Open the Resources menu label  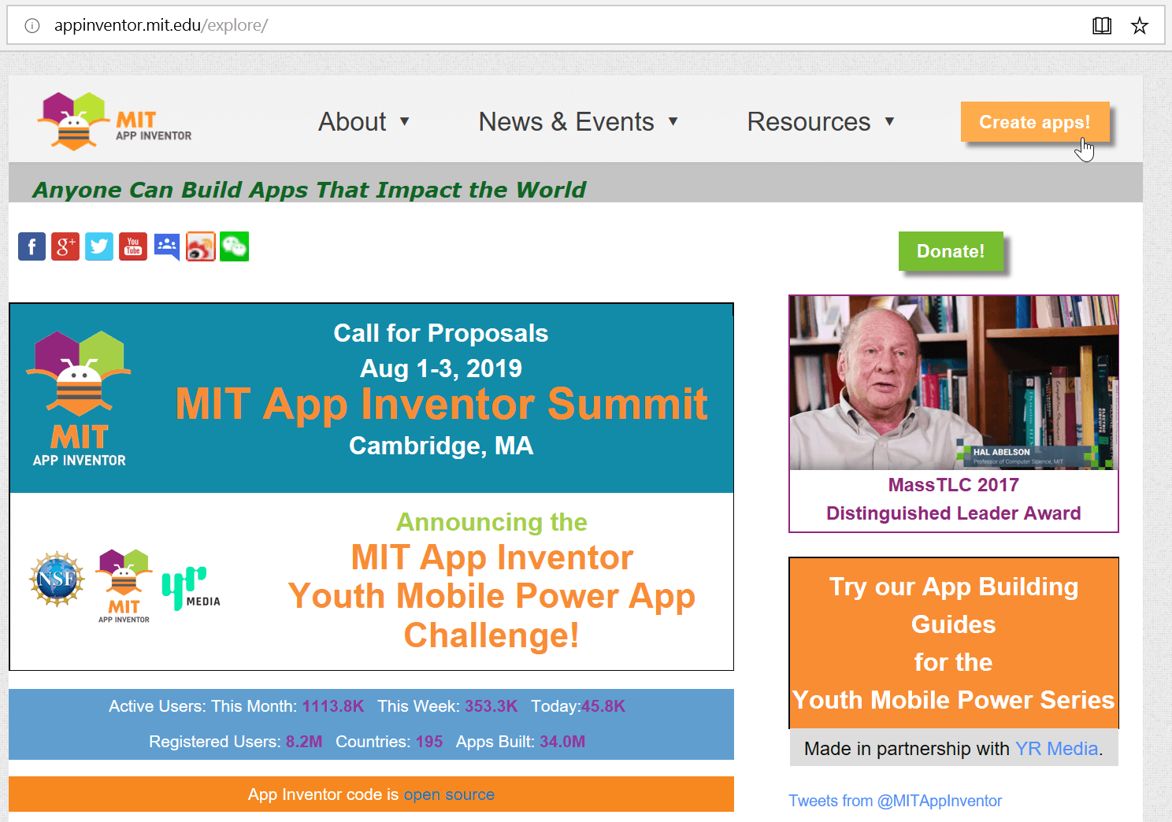[809, 122]
